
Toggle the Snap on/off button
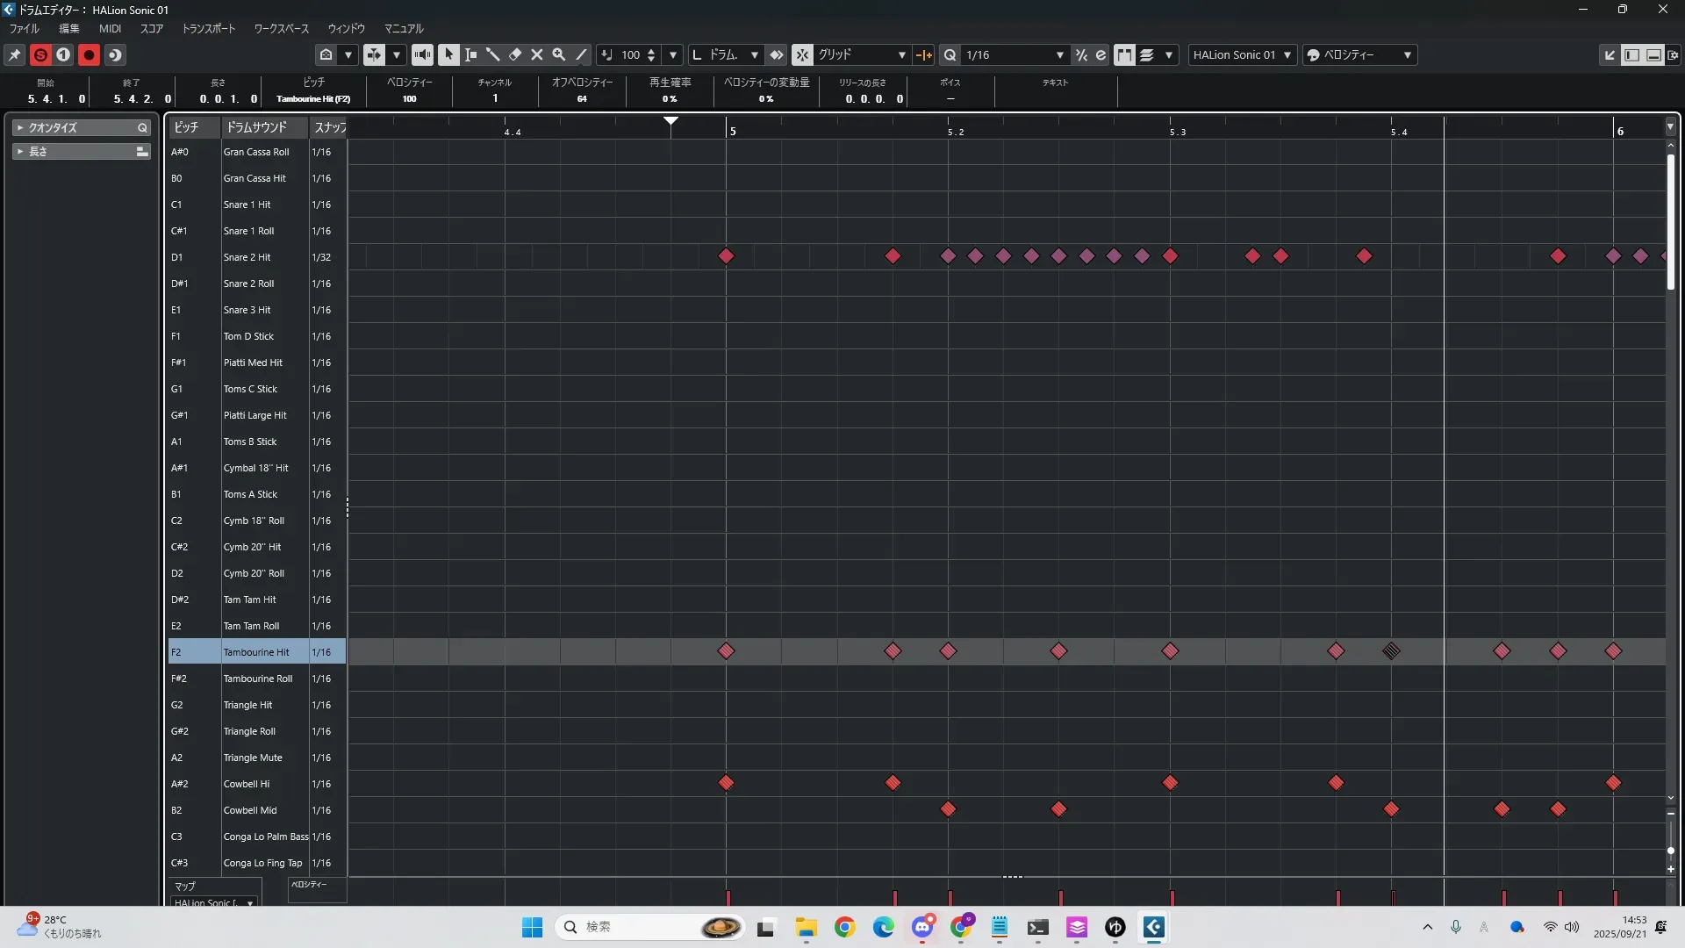click(802, 54)
